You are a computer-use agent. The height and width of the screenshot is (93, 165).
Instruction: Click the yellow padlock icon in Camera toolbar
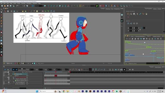click(23, 11)
